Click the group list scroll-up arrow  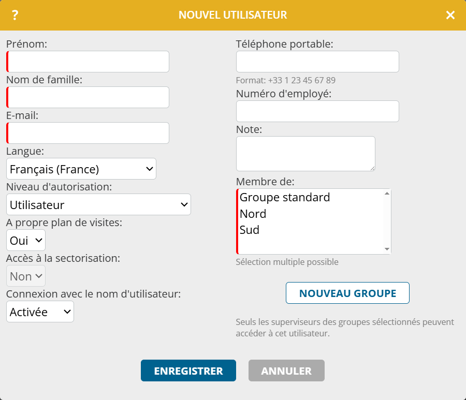387,194
